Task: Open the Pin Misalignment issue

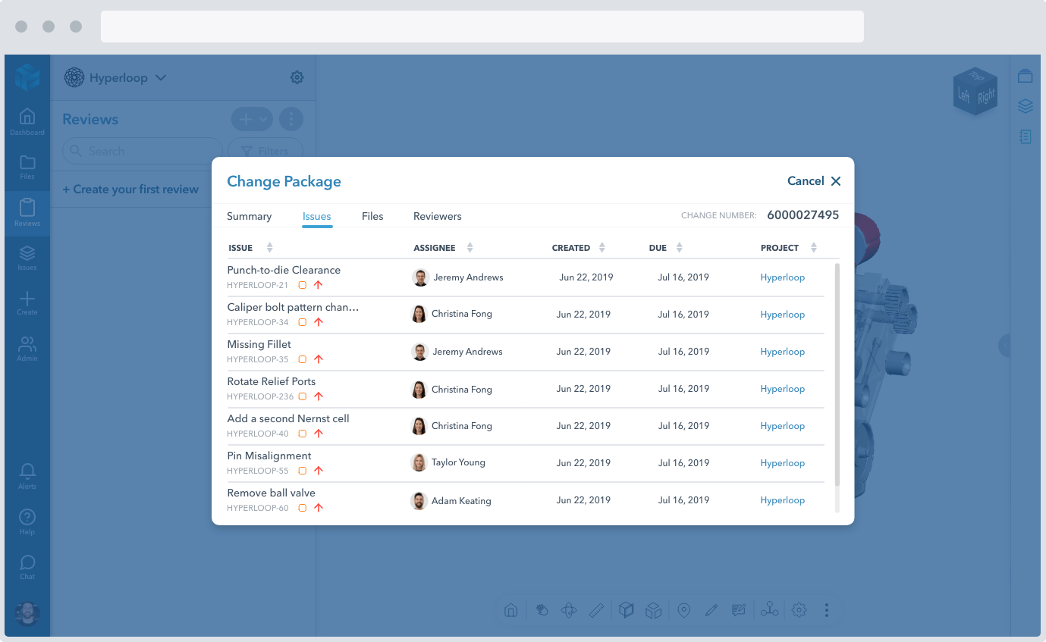Action: pos(269,456)
